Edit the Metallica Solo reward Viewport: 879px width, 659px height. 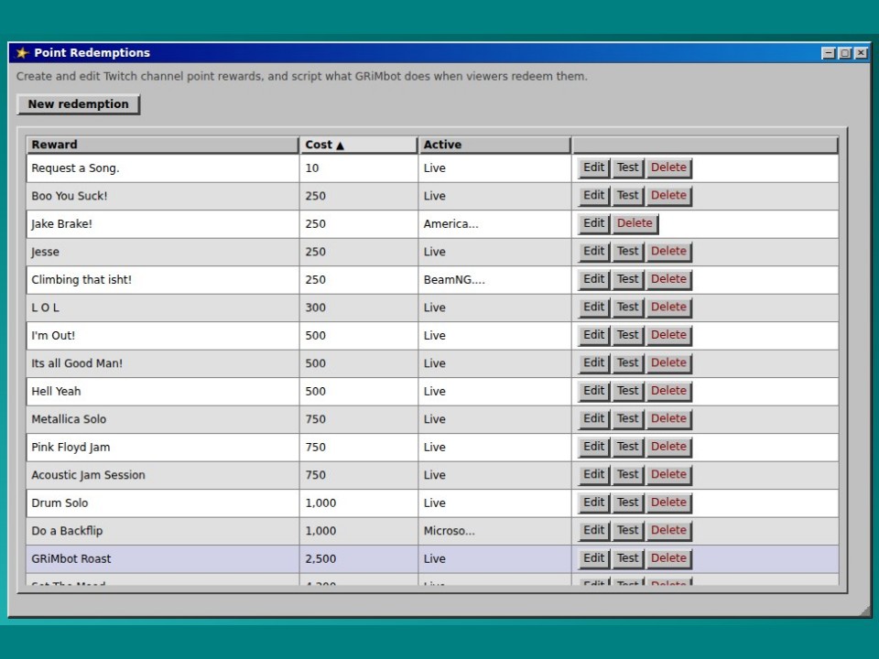593,418
